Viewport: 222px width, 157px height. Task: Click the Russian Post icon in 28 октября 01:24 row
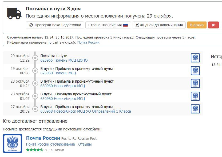195,83
